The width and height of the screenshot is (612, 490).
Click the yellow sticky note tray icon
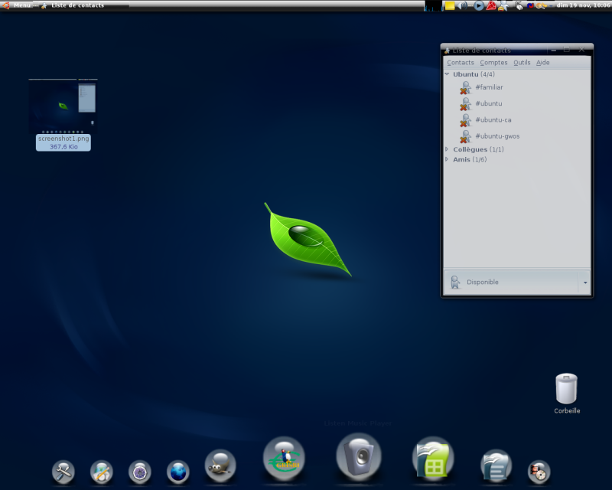[450, 6]
